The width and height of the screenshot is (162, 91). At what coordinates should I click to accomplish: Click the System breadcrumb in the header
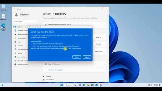47,14
